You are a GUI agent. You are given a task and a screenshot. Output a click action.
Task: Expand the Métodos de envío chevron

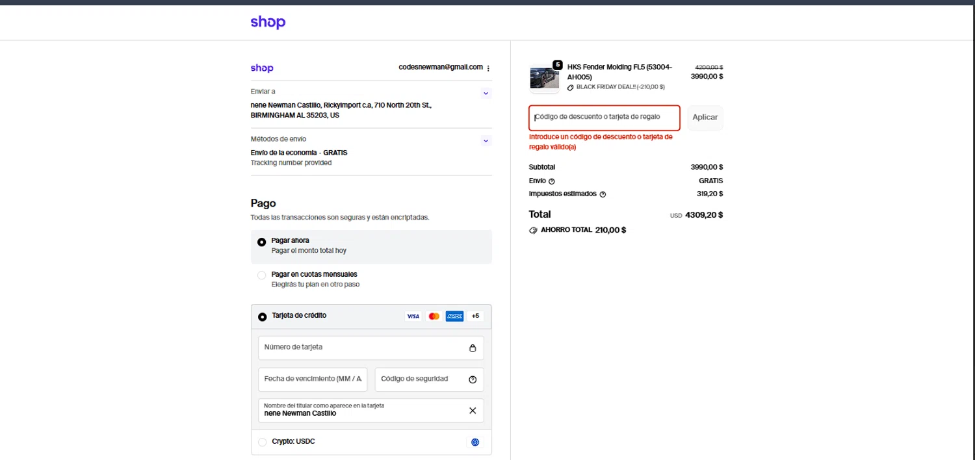486,141
